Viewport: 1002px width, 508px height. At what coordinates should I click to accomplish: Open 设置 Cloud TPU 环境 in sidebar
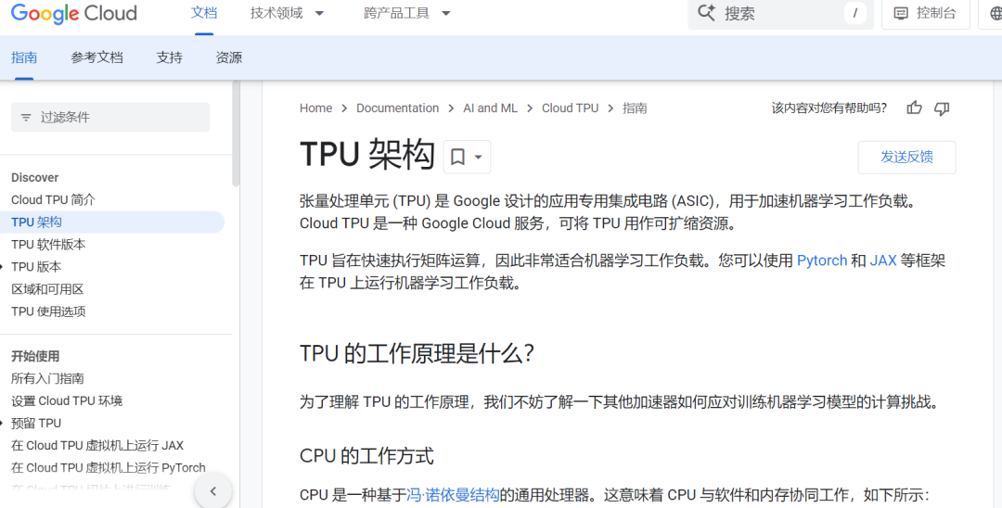tap(67, 400)
